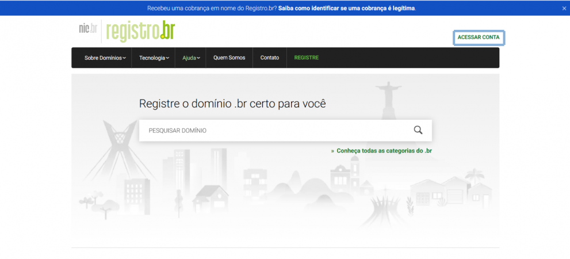Click the text Recebeu uma cobrança banner
This screenshot has width=570, height=259.
(212, 8)
